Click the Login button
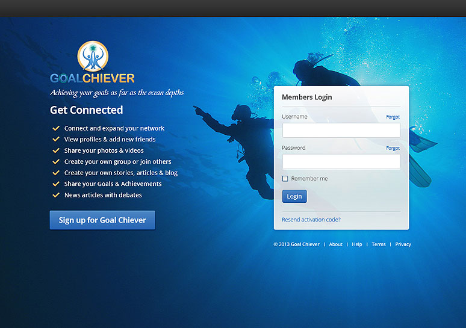This screenshot has width=466, height=328. 294,196
